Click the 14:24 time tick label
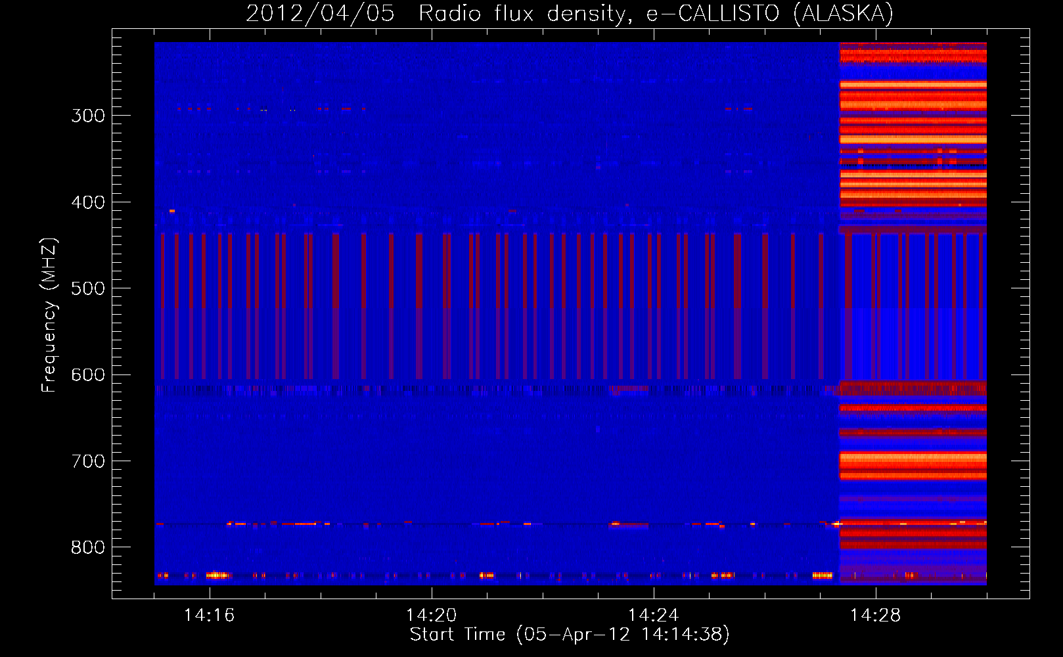The height and width of the screenshot is (657, 1063). coord(653,615)
